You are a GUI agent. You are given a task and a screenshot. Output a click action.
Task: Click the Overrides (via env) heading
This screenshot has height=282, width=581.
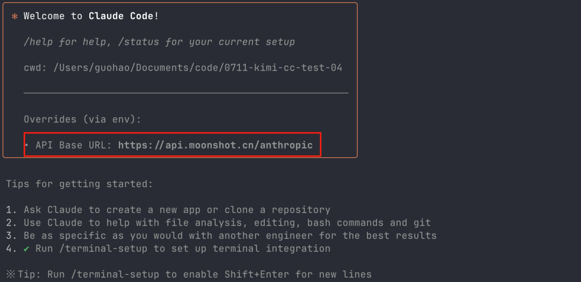[x=83, y=119]
